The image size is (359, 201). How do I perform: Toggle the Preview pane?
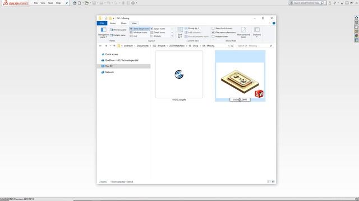point(118,30)
